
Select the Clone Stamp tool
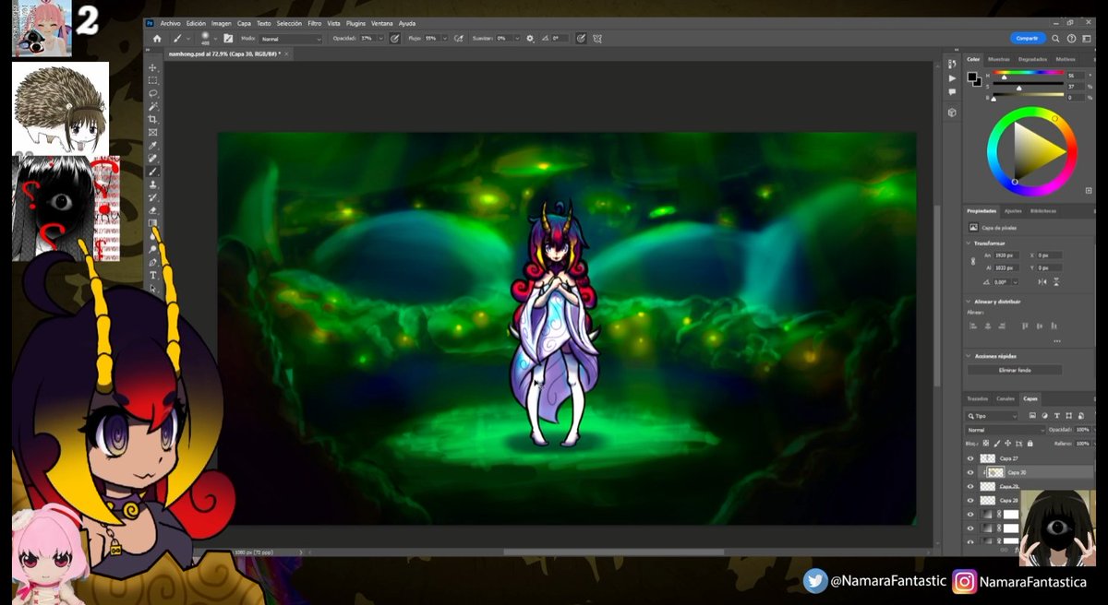[x=152, y=184]
